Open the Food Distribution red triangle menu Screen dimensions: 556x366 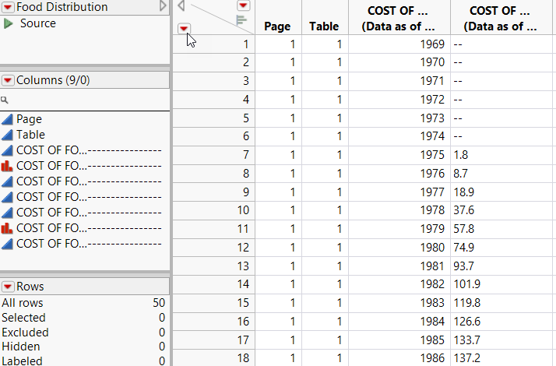pos(7,6)
